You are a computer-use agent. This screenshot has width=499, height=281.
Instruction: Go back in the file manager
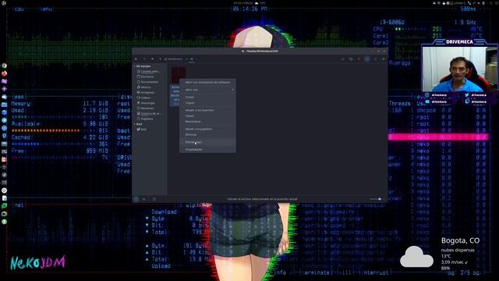click(x=136, y=59)
